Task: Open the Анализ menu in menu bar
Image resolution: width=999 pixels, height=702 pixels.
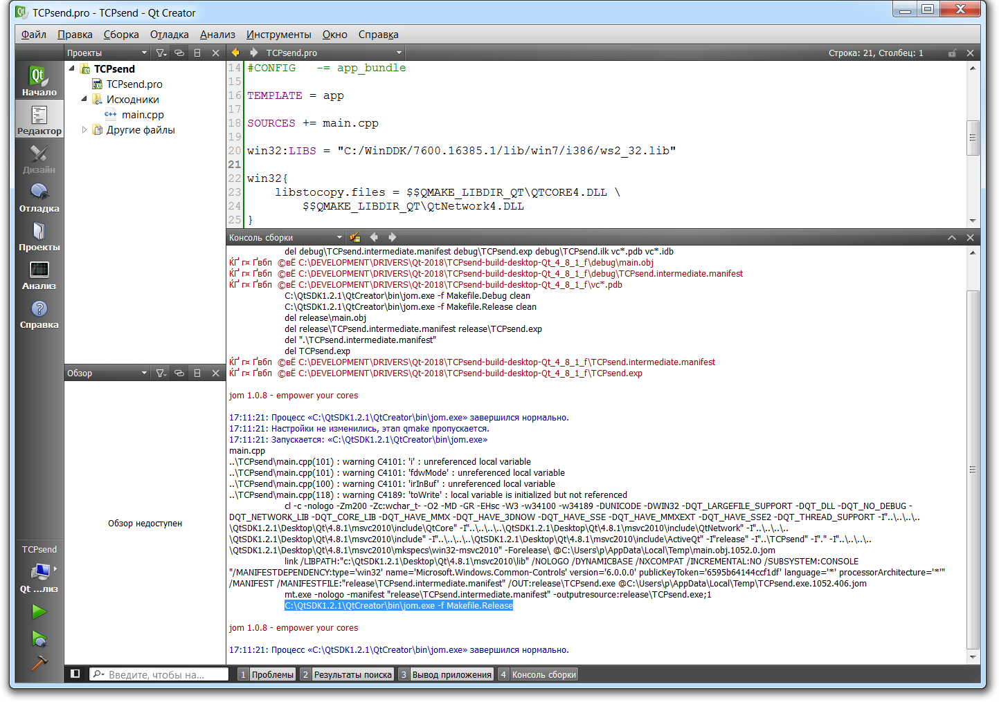Action: pyautogui.click(x=217, y=35)
